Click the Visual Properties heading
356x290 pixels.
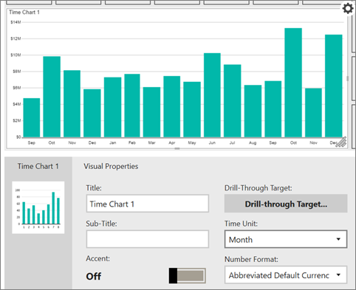pyautogui.click(x=111, y=166)
